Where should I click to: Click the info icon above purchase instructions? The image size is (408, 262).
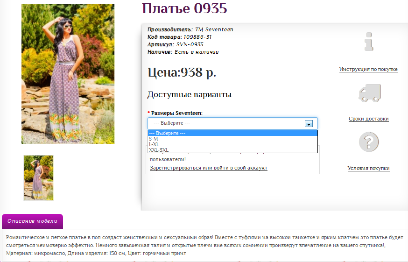[369, 42]
